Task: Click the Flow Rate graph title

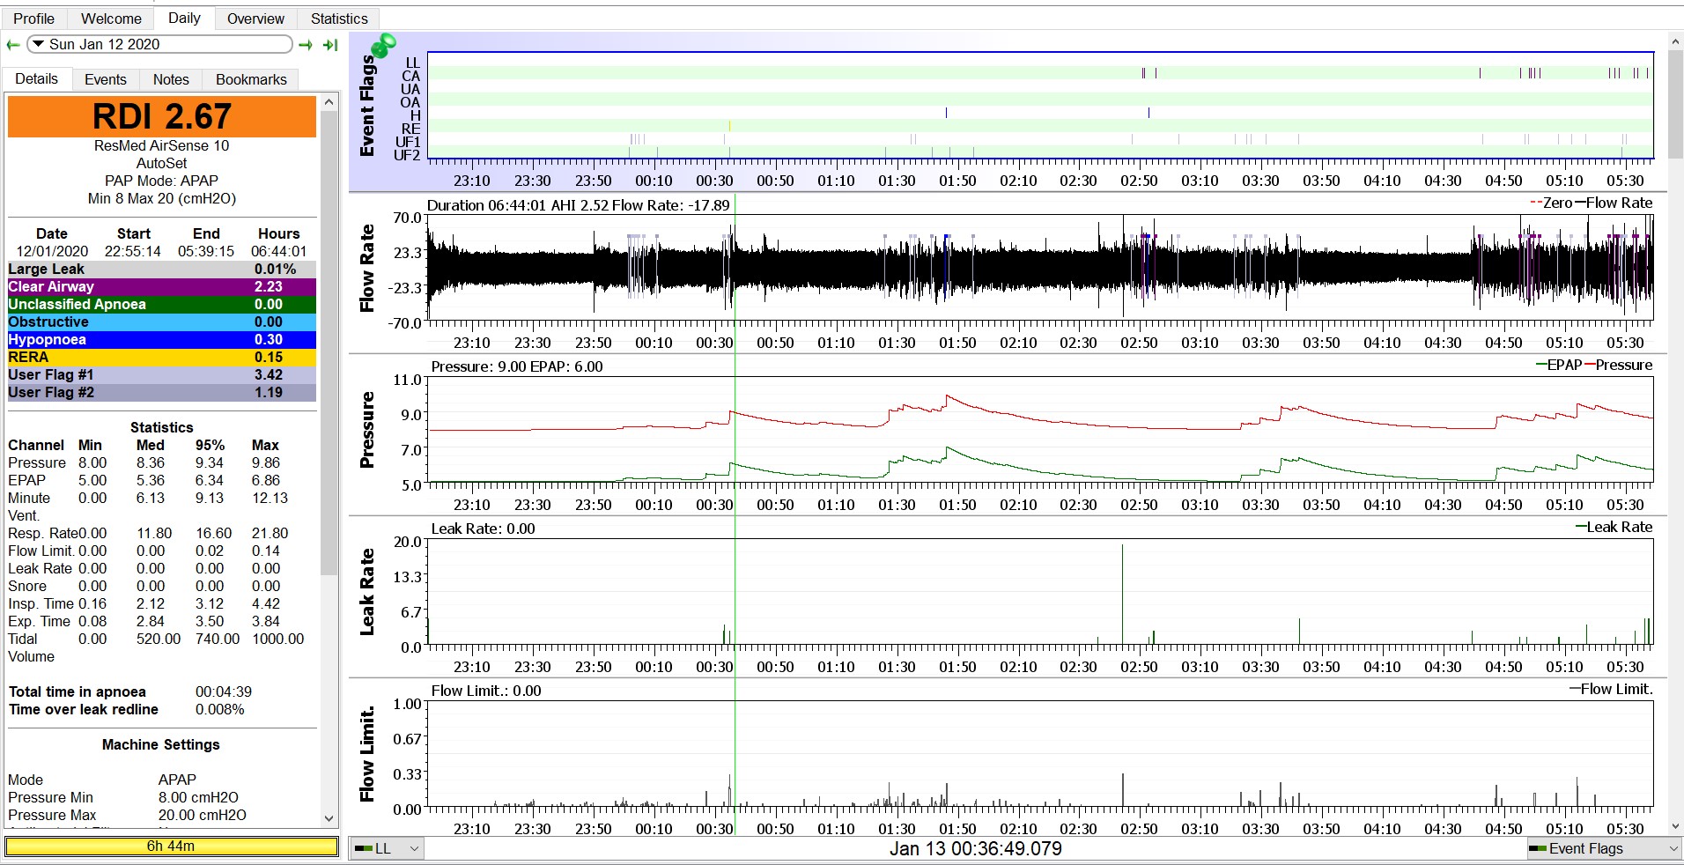Action: 367,269
